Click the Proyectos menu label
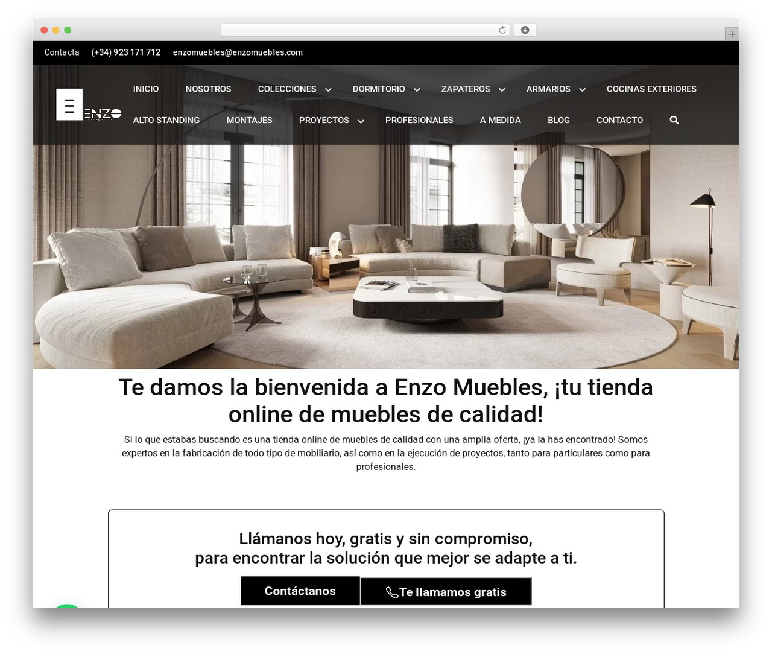Image resolution: width=772 pixels, height=654 pixels. tap(324, 120)
